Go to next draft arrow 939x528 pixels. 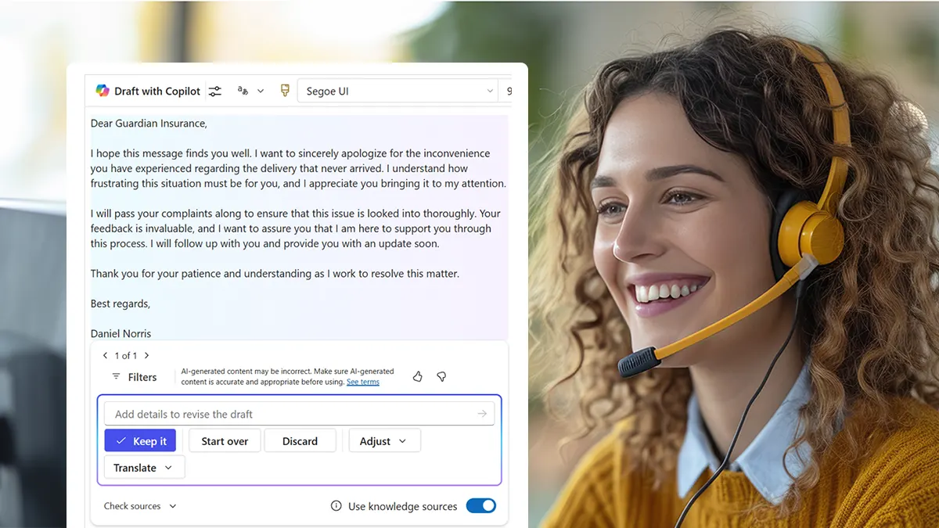tap(146, 355)
